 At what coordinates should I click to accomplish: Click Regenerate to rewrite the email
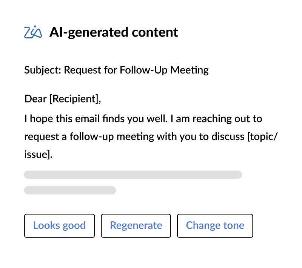(136, 225)
